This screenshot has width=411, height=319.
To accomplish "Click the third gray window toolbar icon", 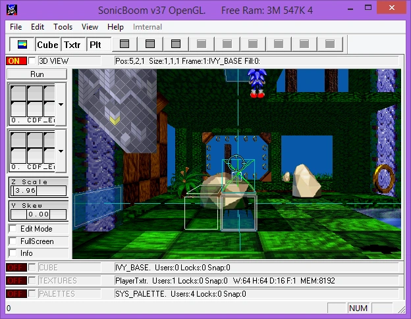I will coord(175,45).
